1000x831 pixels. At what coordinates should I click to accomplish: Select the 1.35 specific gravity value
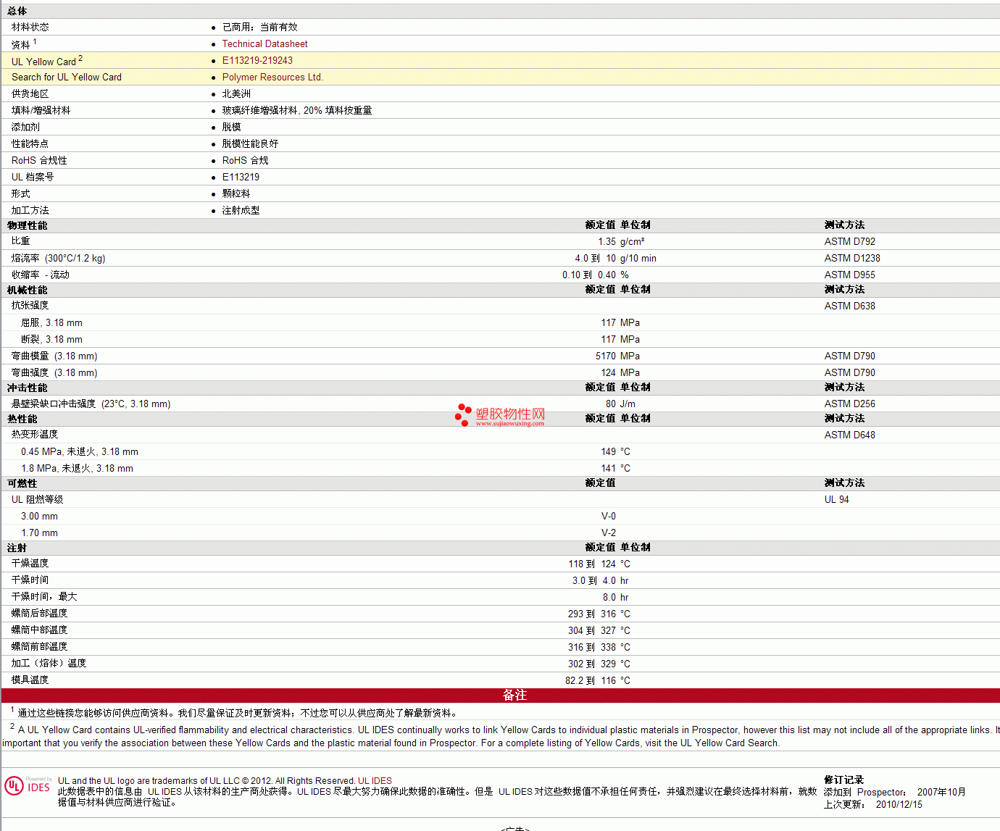tap(607, 242)
